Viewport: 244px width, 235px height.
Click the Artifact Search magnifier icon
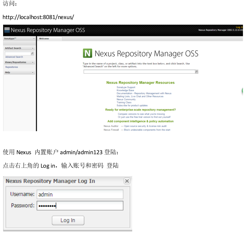pos(33,53)
